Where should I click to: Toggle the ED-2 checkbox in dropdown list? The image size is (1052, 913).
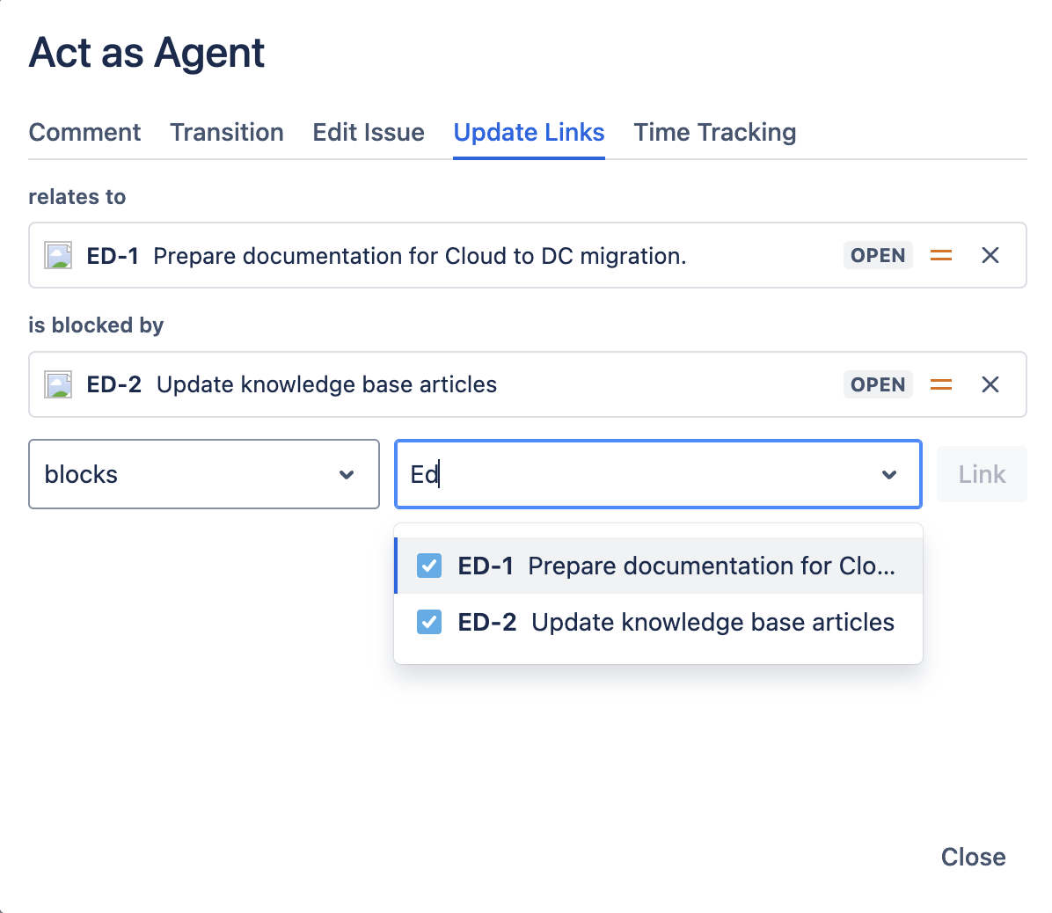[x=428, y=622]
